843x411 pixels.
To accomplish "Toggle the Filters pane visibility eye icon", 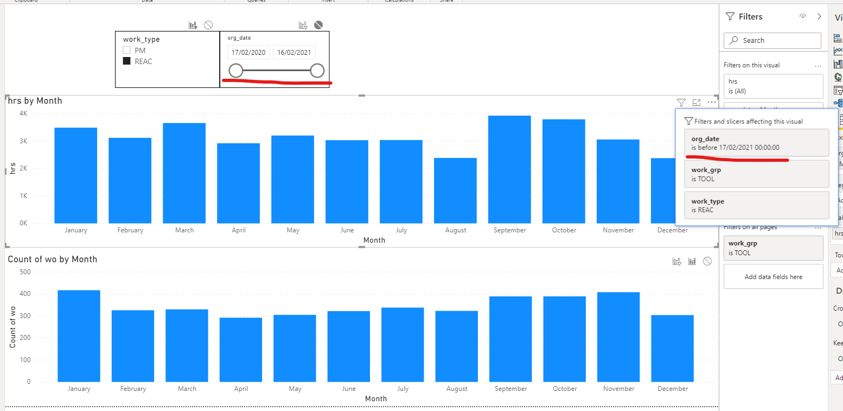I will 803,16.
